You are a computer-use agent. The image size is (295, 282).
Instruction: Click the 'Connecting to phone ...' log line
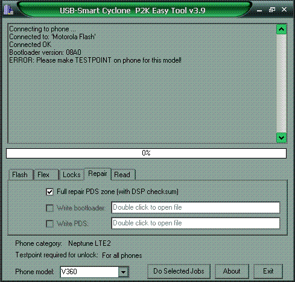(42, 29)
